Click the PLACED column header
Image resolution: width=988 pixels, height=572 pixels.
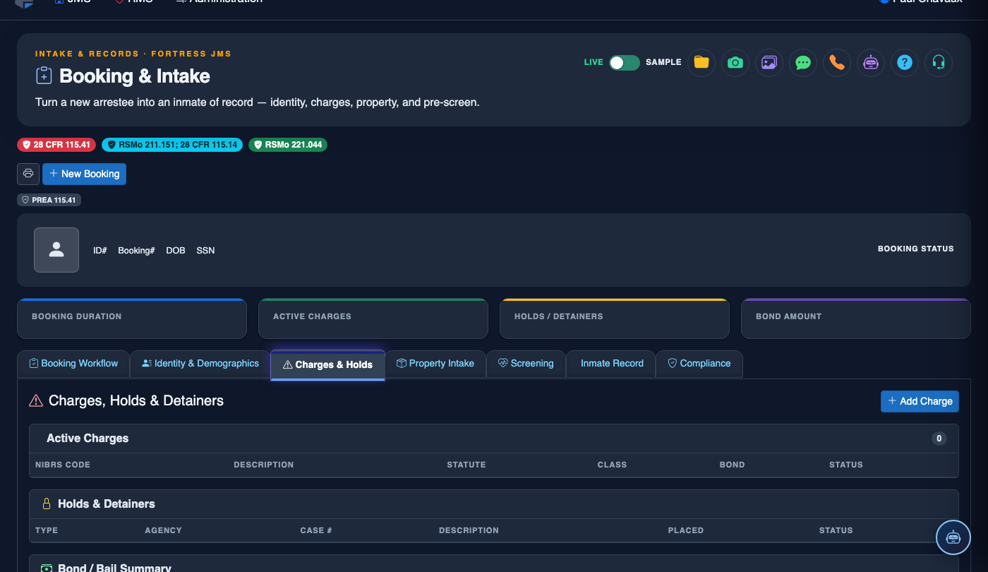point(686,530)
